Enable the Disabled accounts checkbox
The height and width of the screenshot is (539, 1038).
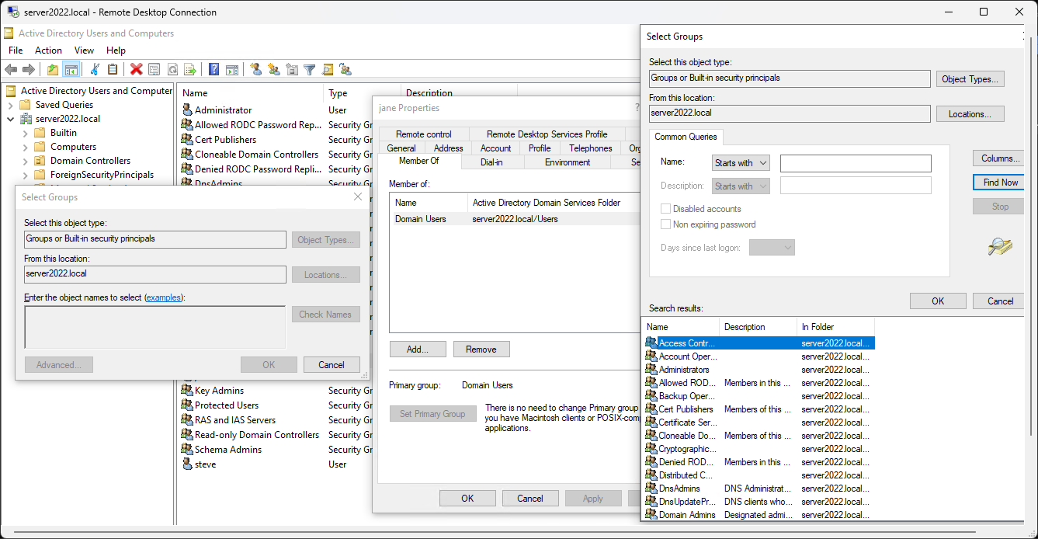tap(665, 209)
